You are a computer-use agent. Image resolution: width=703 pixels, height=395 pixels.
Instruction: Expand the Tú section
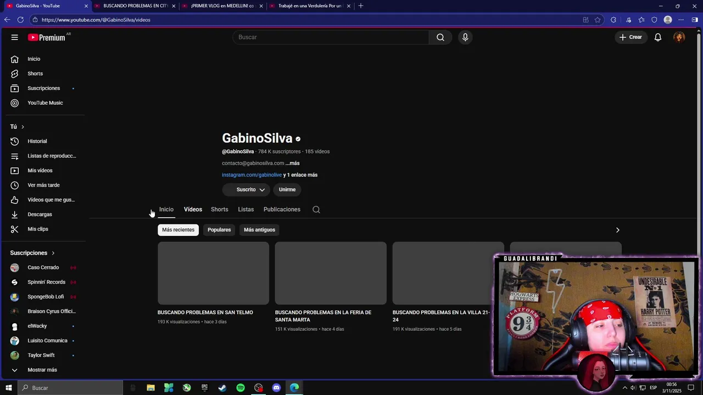click(18, 127)
